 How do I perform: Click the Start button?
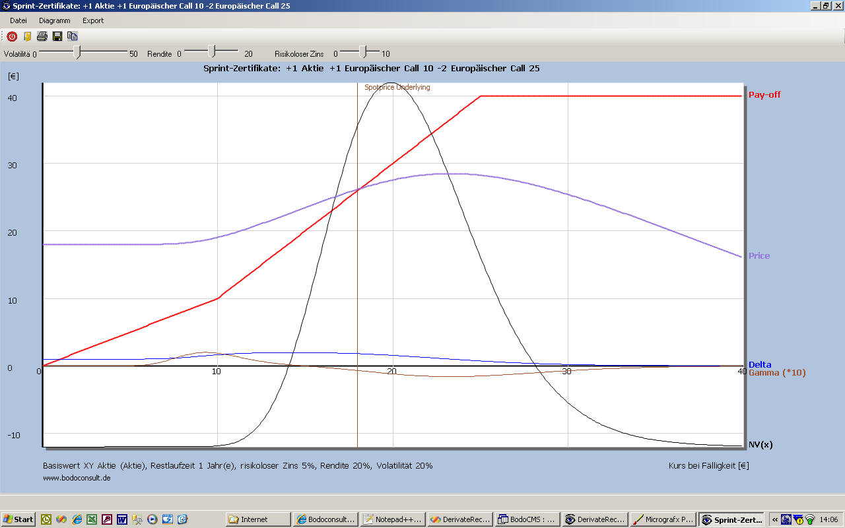(x=18, y=519)
